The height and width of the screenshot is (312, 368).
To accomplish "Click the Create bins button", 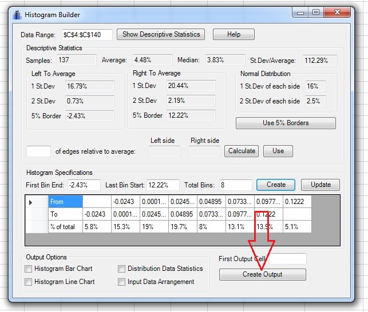I will pos(276,185).
